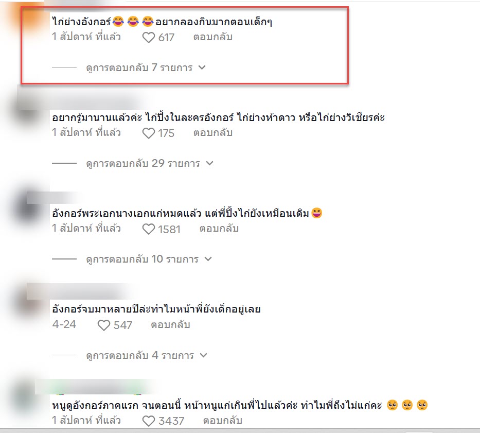Image resolution: width=480 pixels, height=433 pixels.
Task: Click the chevron next to 4 รายการ
Action: (x=204, y=355)
